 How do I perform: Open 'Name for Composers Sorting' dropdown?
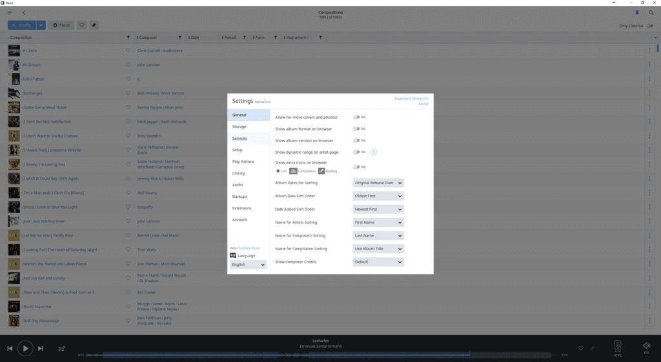378,235
